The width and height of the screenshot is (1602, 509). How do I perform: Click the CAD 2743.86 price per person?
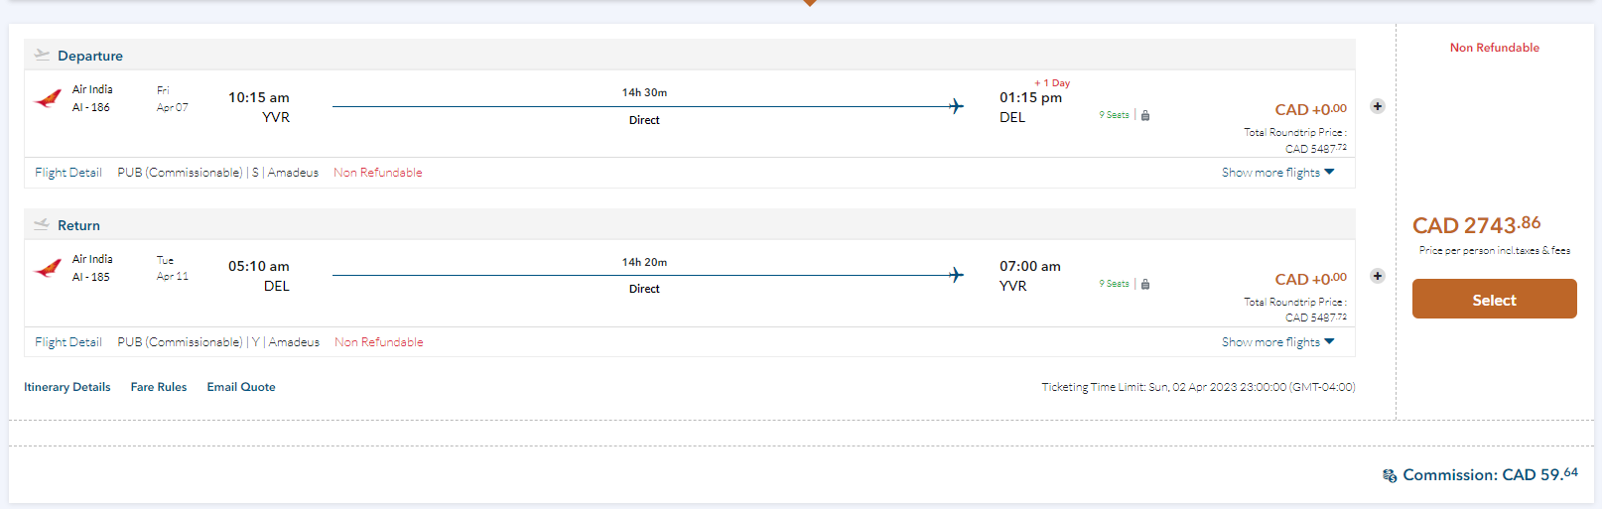click(1476, 225)
